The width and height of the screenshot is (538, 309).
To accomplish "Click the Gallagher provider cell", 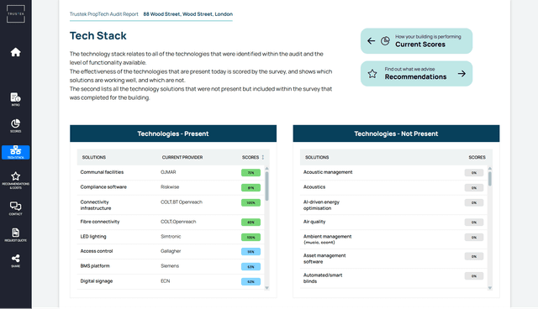I will point(171,251).
